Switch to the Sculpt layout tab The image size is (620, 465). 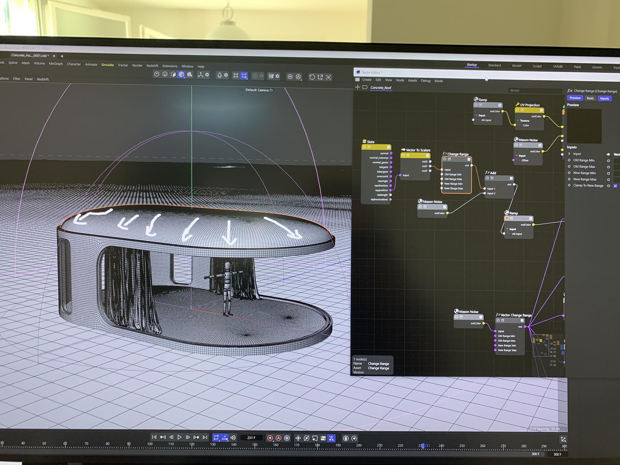[537, 66]
